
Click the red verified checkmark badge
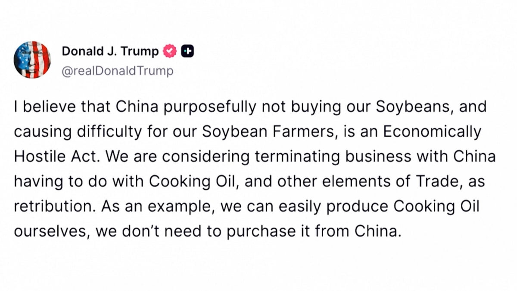170,51
